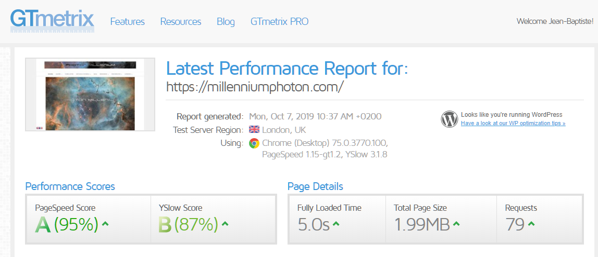The image size is (598, 257).
Task: Open the site screenshot thumbnail
Action: (x=90, y=94)
